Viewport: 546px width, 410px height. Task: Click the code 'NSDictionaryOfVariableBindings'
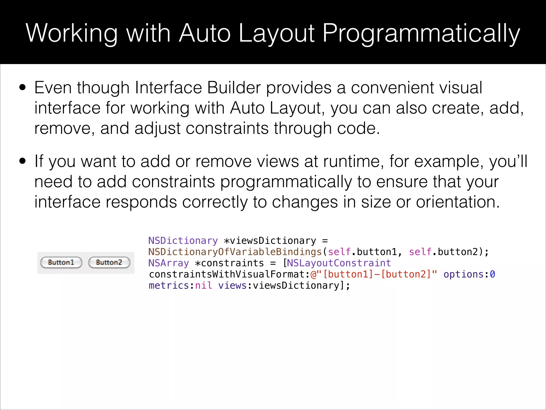(x=235, y=252)
